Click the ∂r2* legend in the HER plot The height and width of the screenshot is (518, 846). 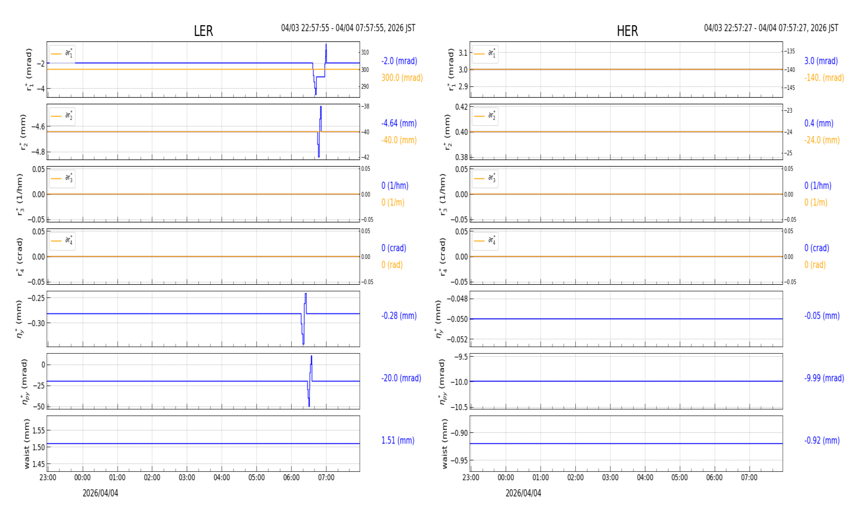point(485,116)
